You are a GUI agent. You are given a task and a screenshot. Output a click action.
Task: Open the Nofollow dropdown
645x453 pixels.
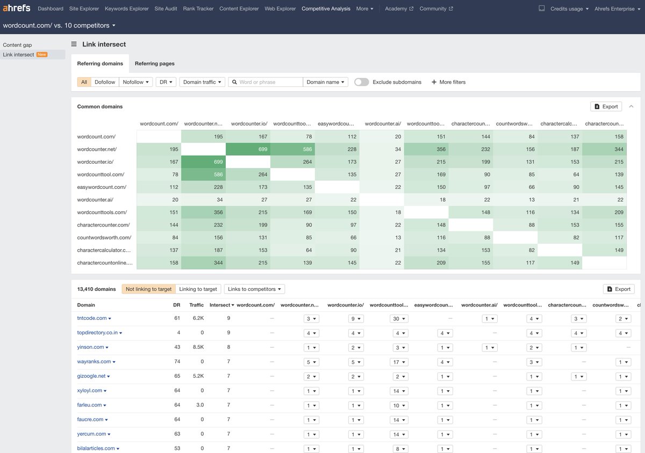pyautogui.click(x=136, y=82)
